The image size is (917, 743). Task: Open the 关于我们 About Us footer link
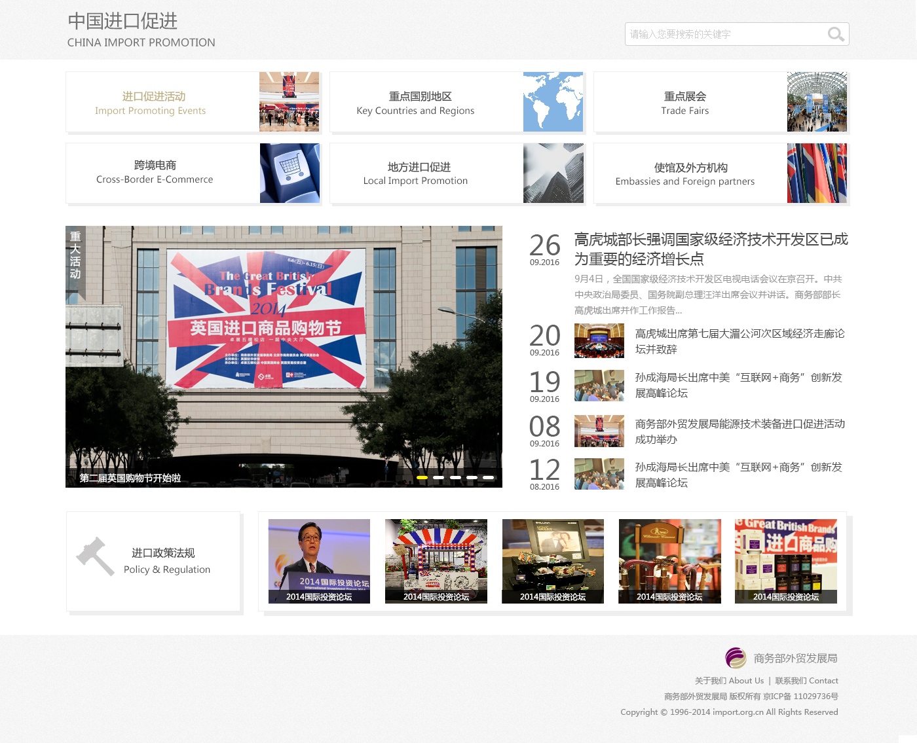pos(729,681)
